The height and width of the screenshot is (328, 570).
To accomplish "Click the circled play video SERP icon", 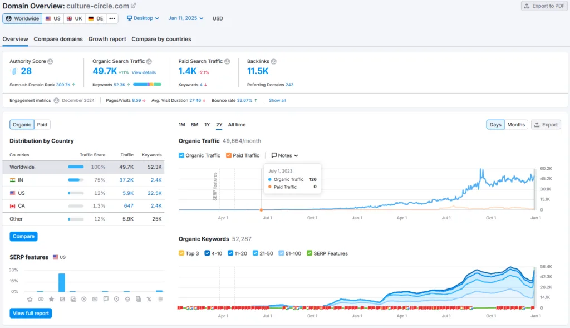I will pyautogui.click(x=84, y=299).
